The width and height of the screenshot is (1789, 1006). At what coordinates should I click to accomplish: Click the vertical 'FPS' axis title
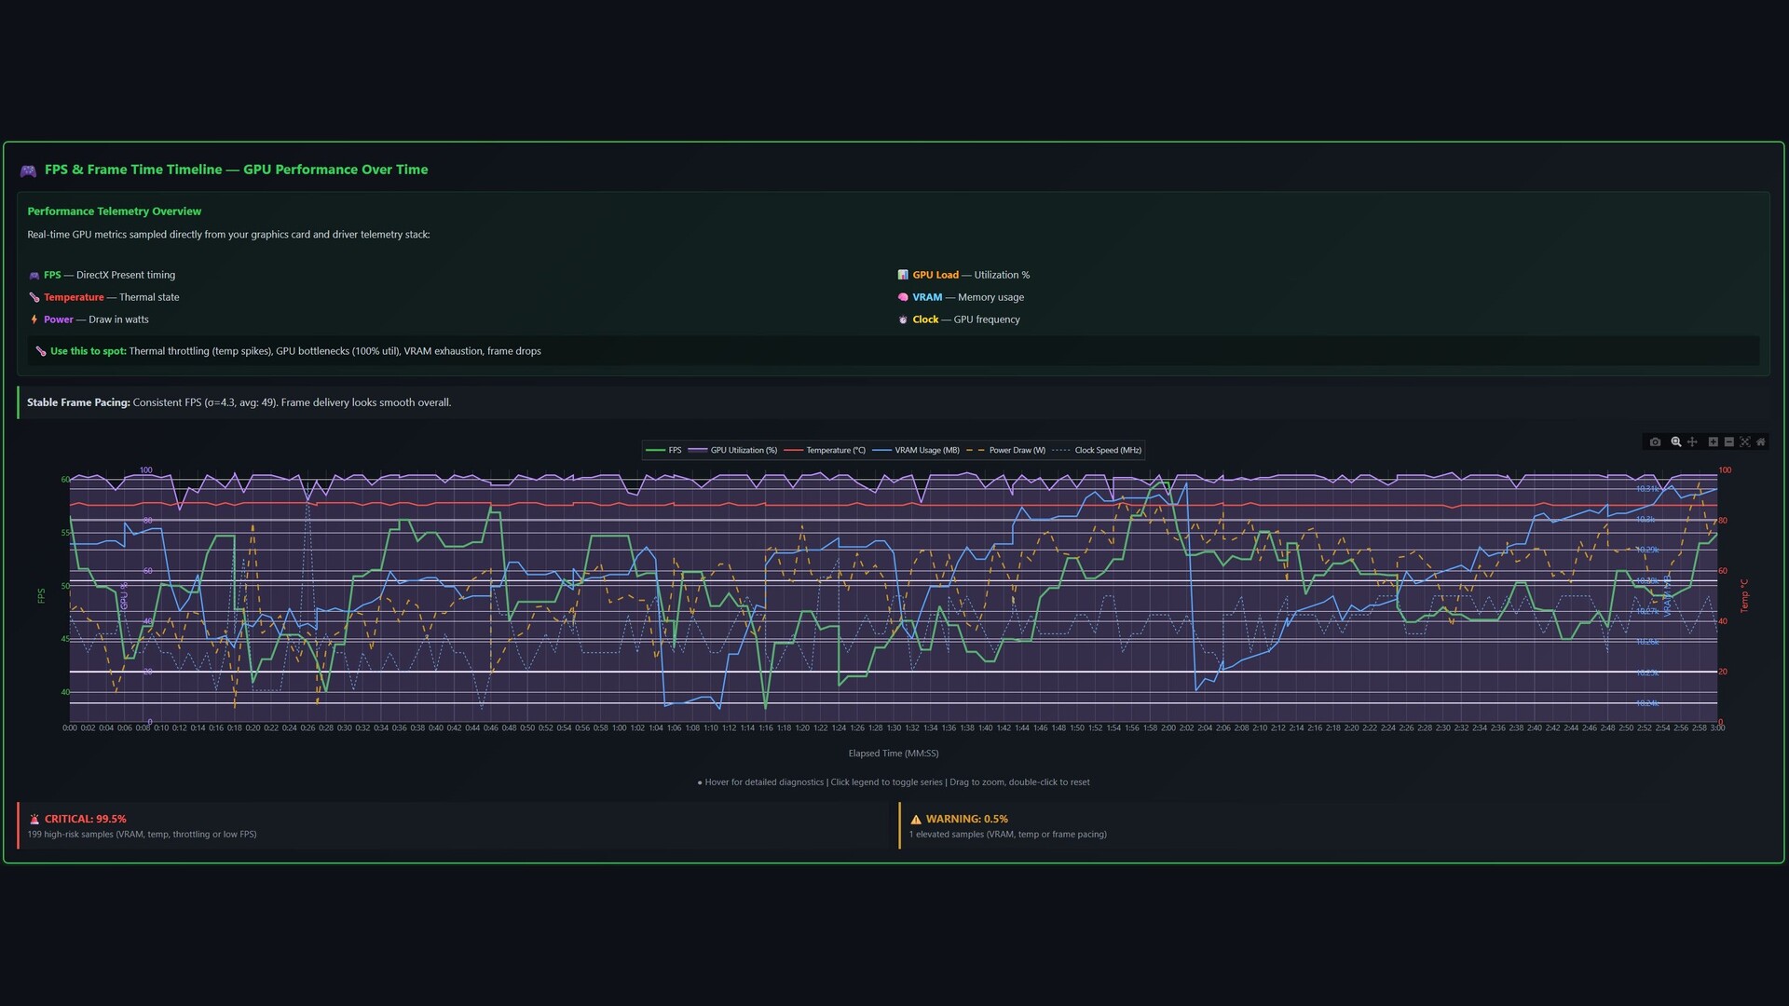coord(41,596)
